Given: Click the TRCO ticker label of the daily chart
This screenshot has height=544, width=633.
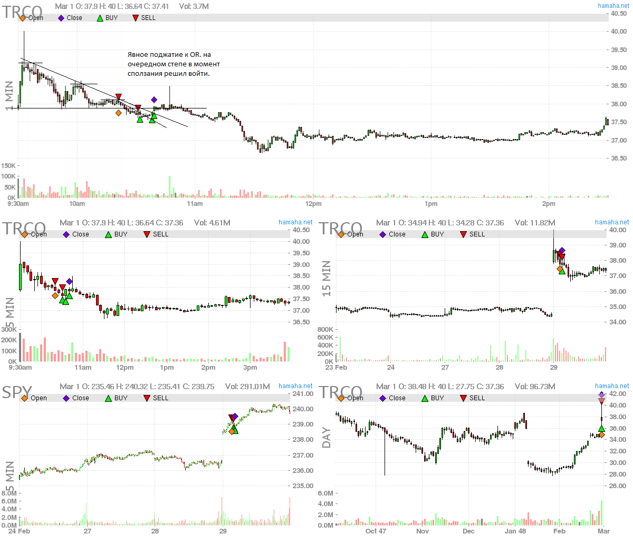Looking at the screenshot, I should [x=341, y=393].
